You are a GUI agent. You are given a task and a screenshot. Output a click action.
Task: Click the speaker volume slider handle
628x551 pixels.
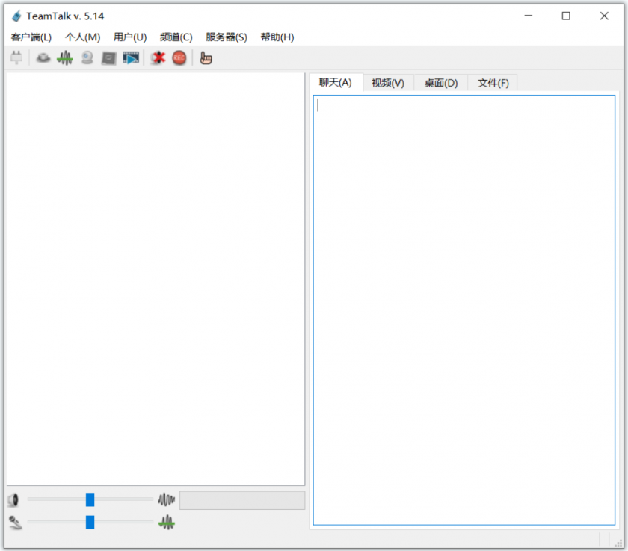click(x=90, y=499)
